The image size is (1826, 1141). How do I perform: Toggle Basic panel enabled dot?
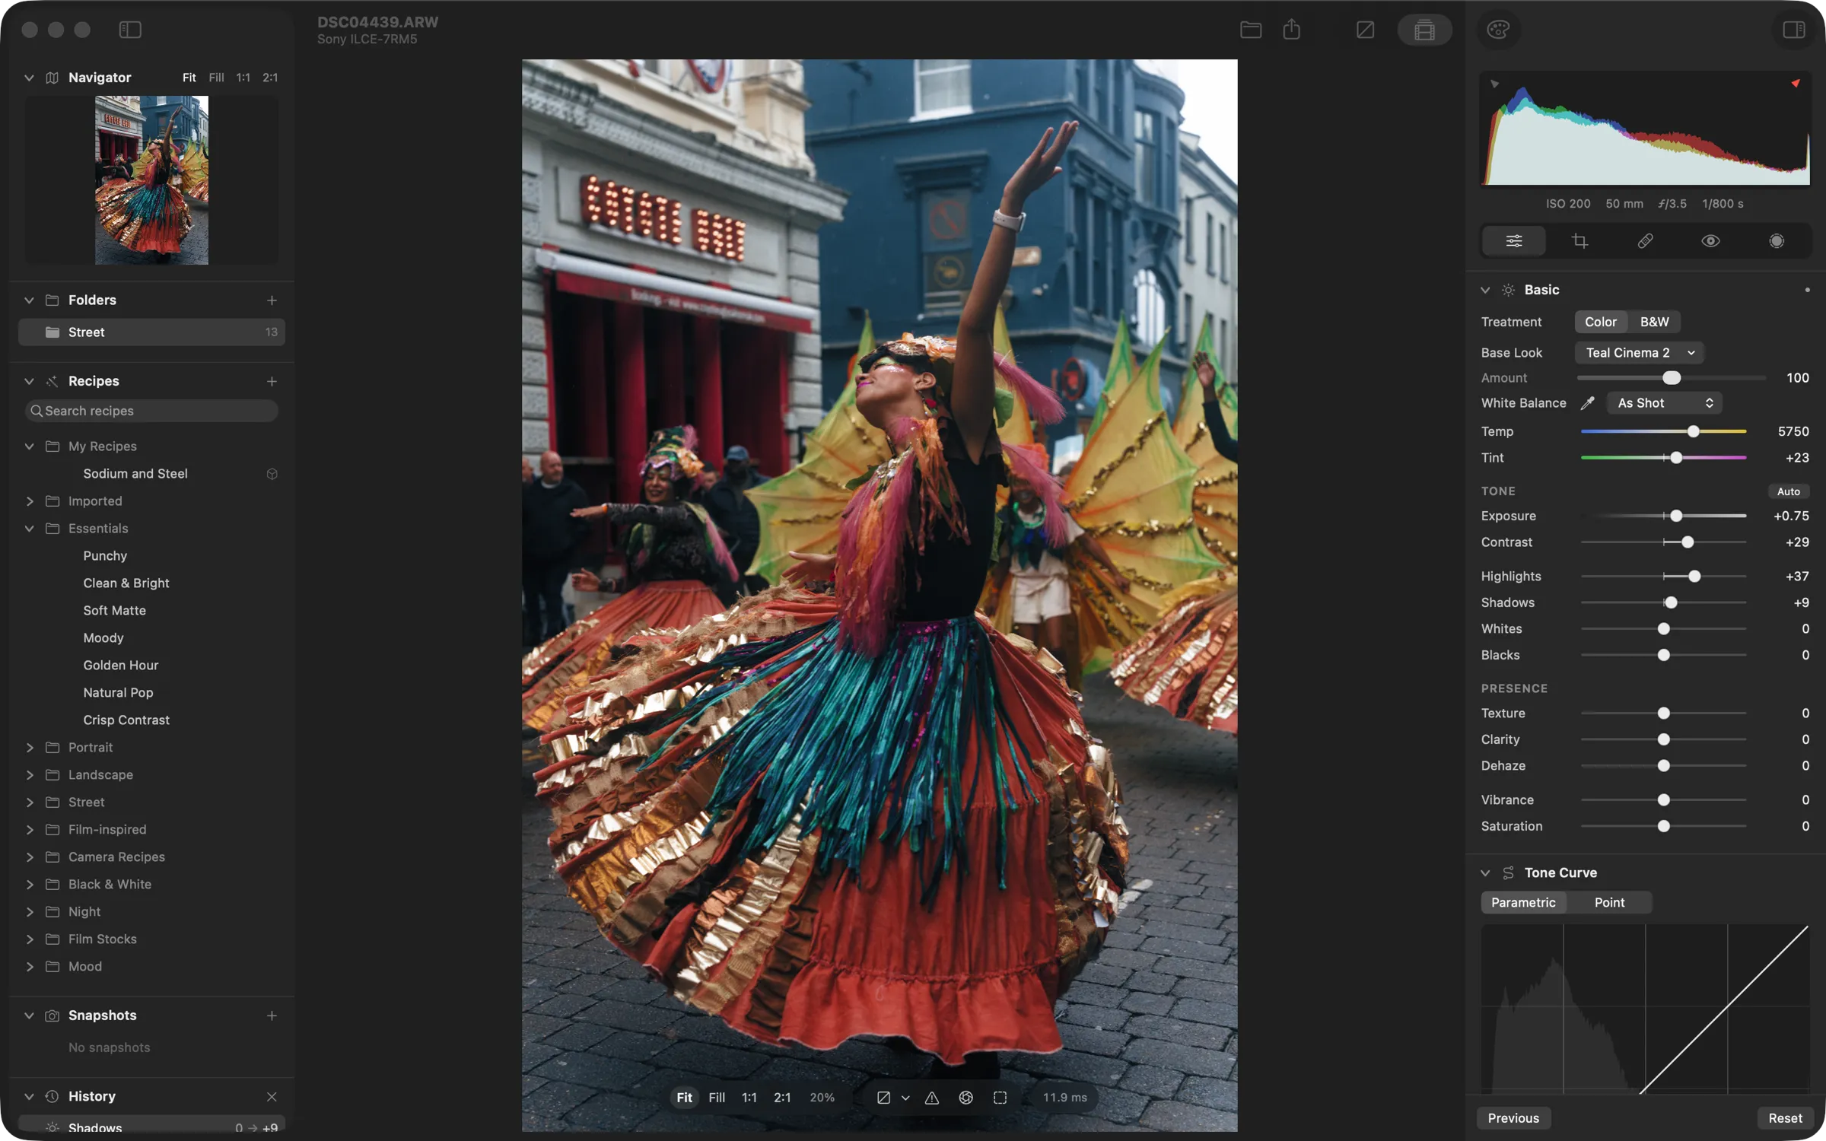point(1807,290)
